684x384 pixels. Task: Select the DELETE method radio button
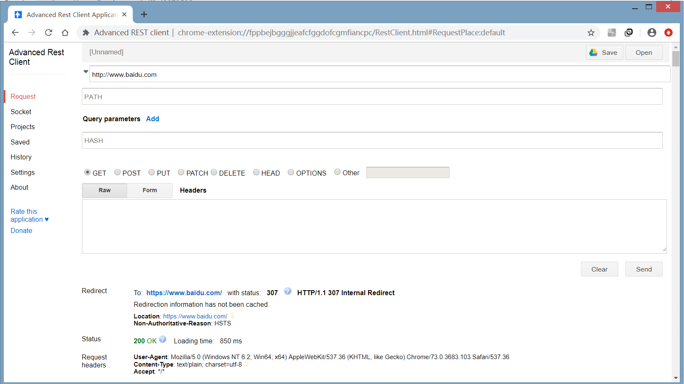214,172
